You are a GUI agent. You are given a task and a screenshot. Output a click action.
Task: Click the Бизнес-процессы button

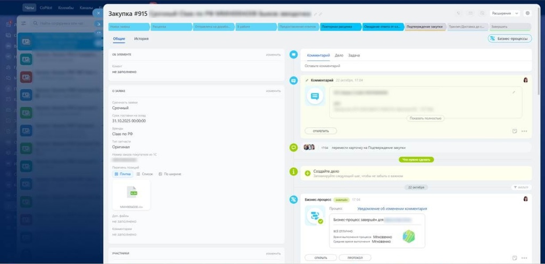pos(510,38)
